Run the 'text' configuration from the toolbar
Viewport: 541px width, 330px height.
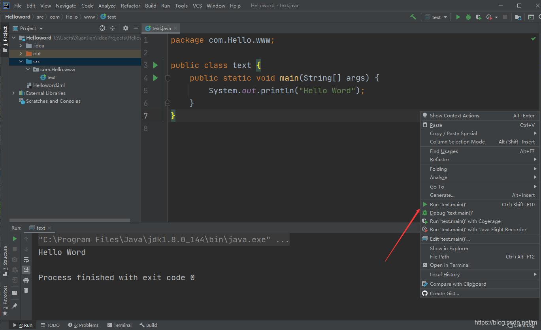pyautogui.click(x=458, y=17)
